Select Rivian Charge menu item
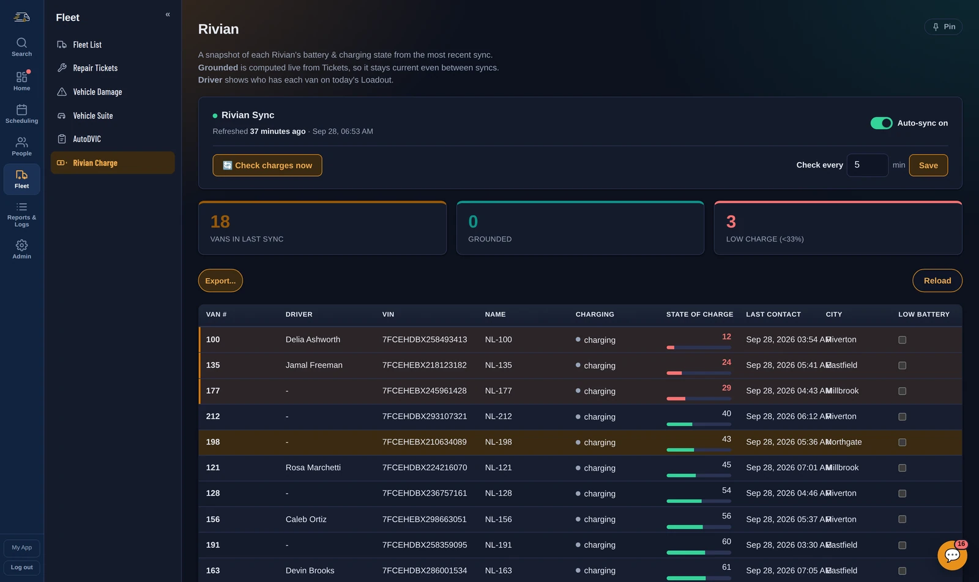 pyautogui.click(x=113, y=163)
